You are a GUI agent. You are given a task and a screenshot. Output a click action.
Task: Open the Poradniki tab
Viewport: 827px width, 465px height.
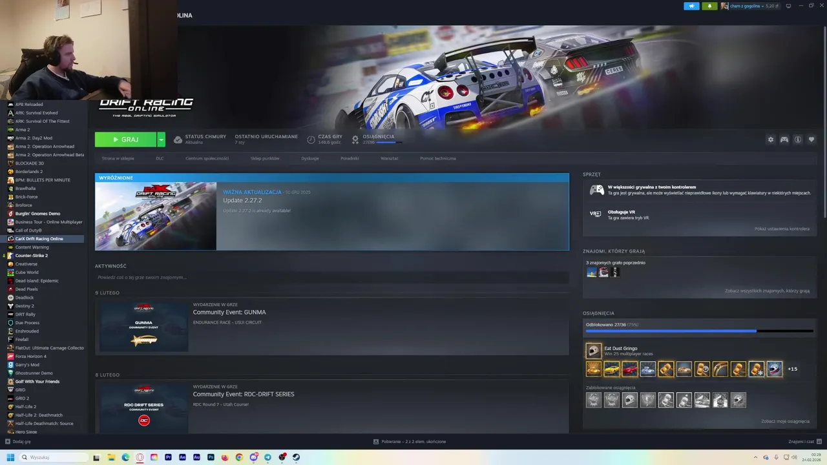tap(350, 158)
